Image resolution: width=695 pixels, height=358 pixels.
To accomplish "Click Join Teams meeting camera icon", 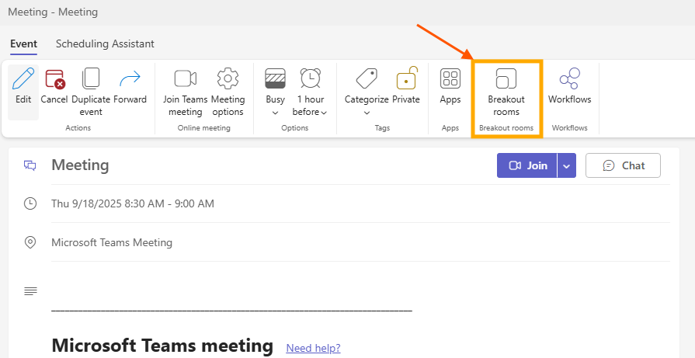I will [x=186, y=78].
